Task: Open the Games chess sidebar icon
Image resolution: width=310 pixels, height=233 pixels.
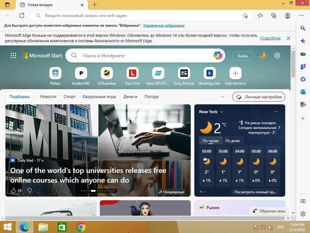Action: pyautogui.click(x=303, y=66)
